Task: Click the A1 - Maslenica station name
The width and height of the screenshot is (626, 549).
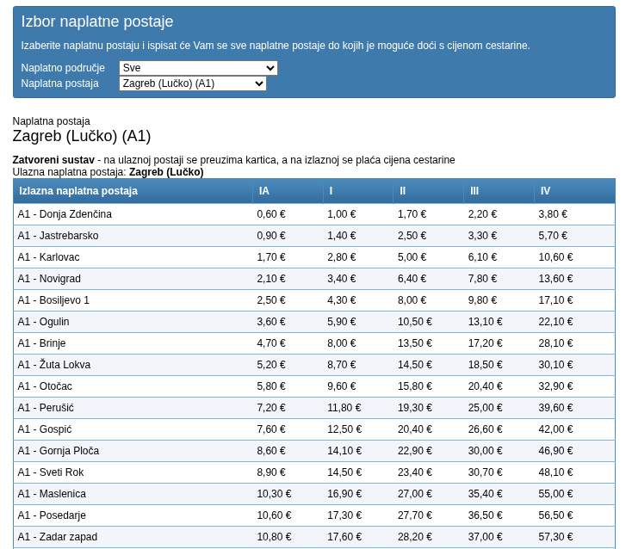Action: click(52, 494)
